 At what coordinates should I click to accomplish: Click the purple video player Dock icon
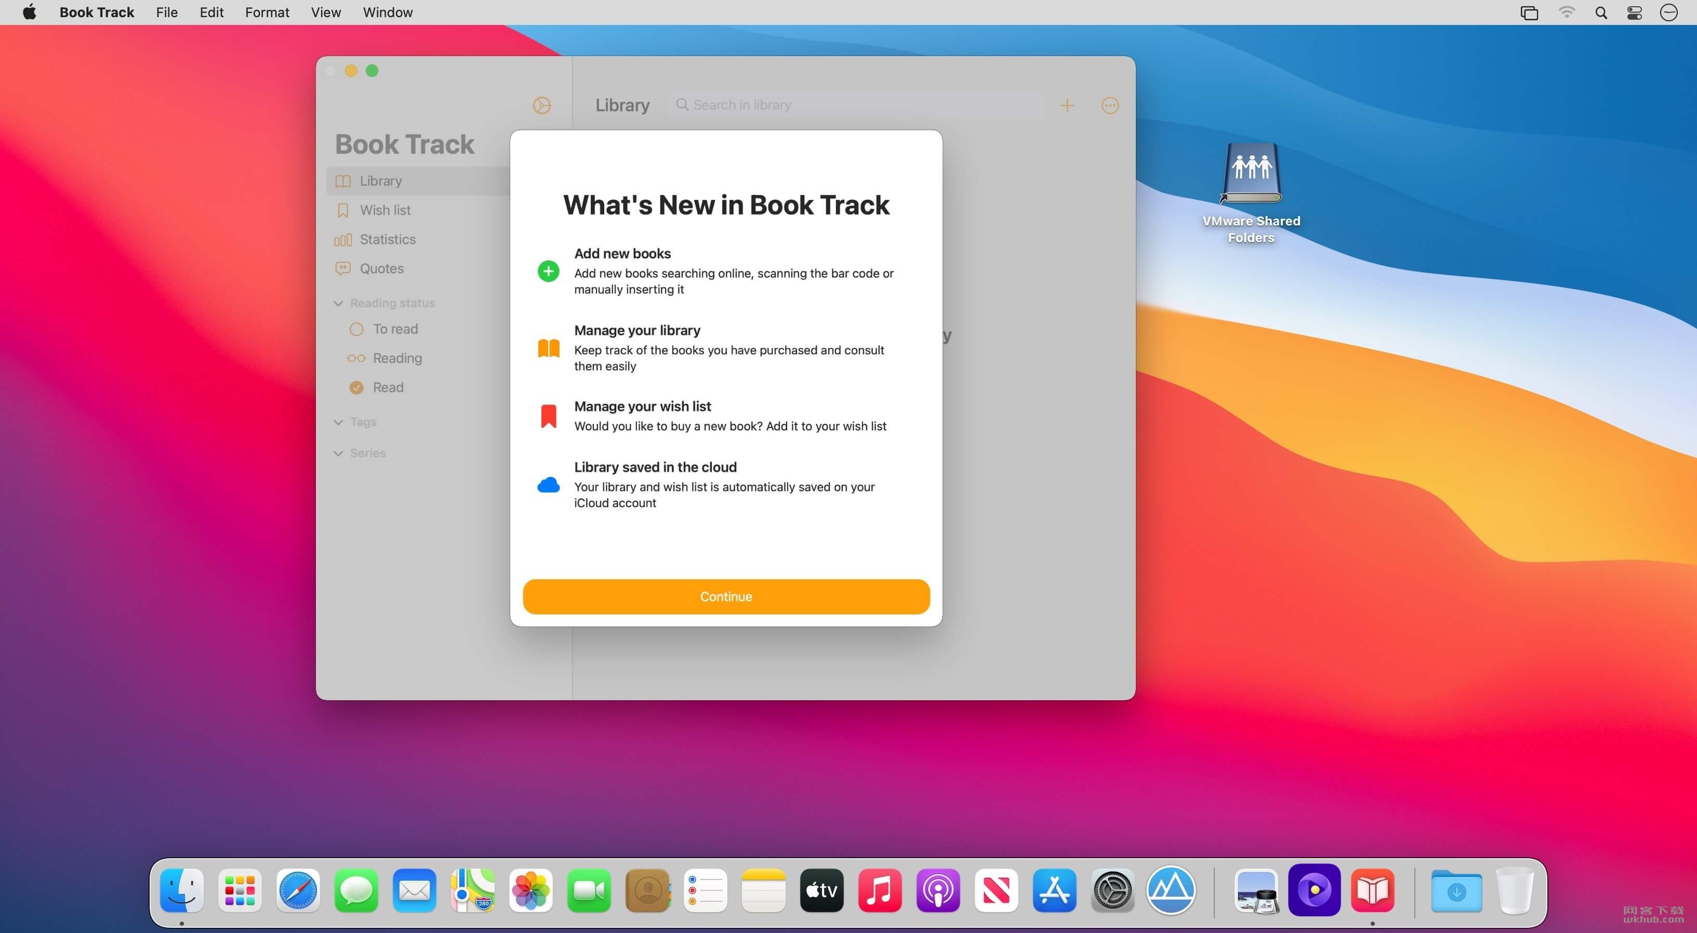1314,891
